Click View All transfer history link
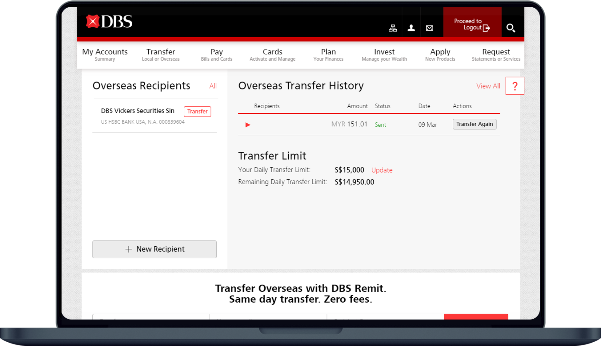 (x=488, y=86)
